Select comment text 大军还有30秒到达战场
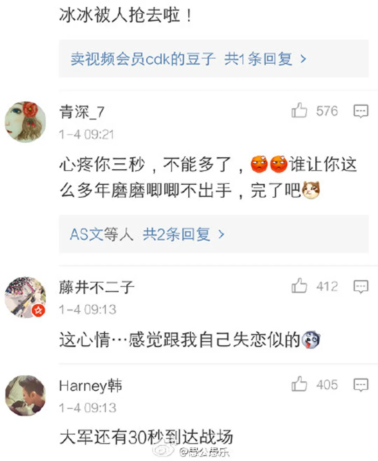378x461 pixels. [146, 437]
